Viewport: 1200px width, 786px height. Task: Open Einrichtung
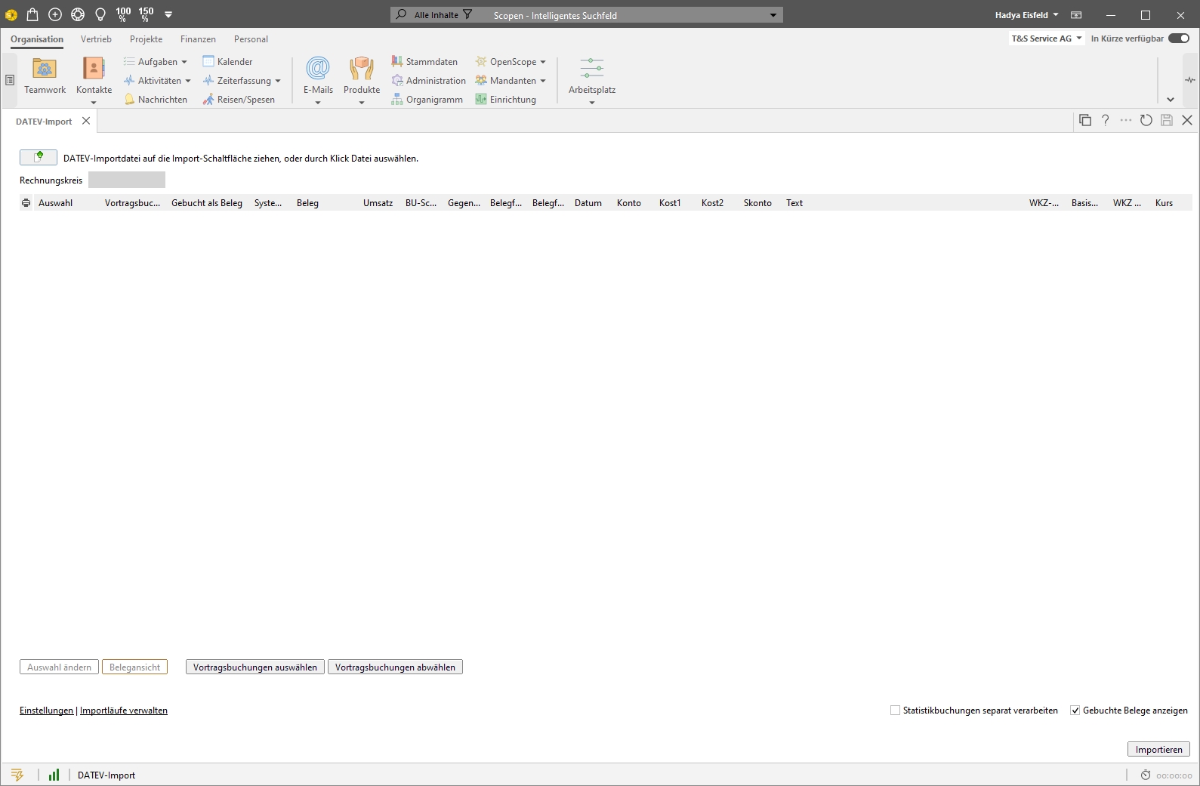pos(505,100)
